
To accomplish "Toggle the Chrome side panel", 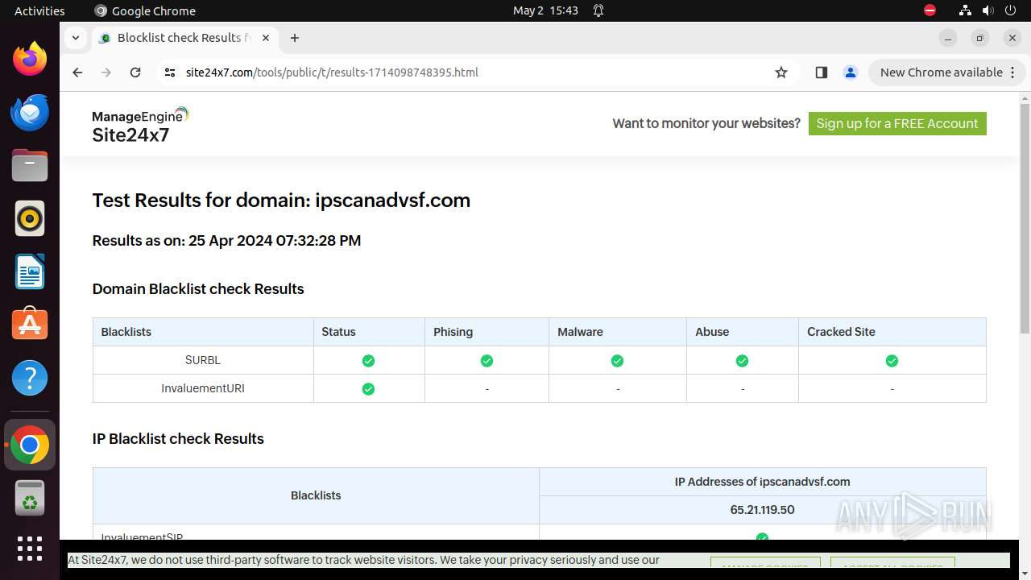I will 821,72.
